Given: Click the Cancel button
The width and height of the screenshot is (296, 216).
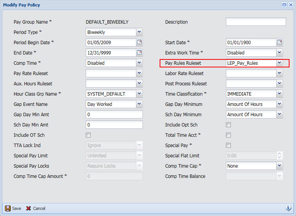Looking at the screenshot, I should point(35,208).
